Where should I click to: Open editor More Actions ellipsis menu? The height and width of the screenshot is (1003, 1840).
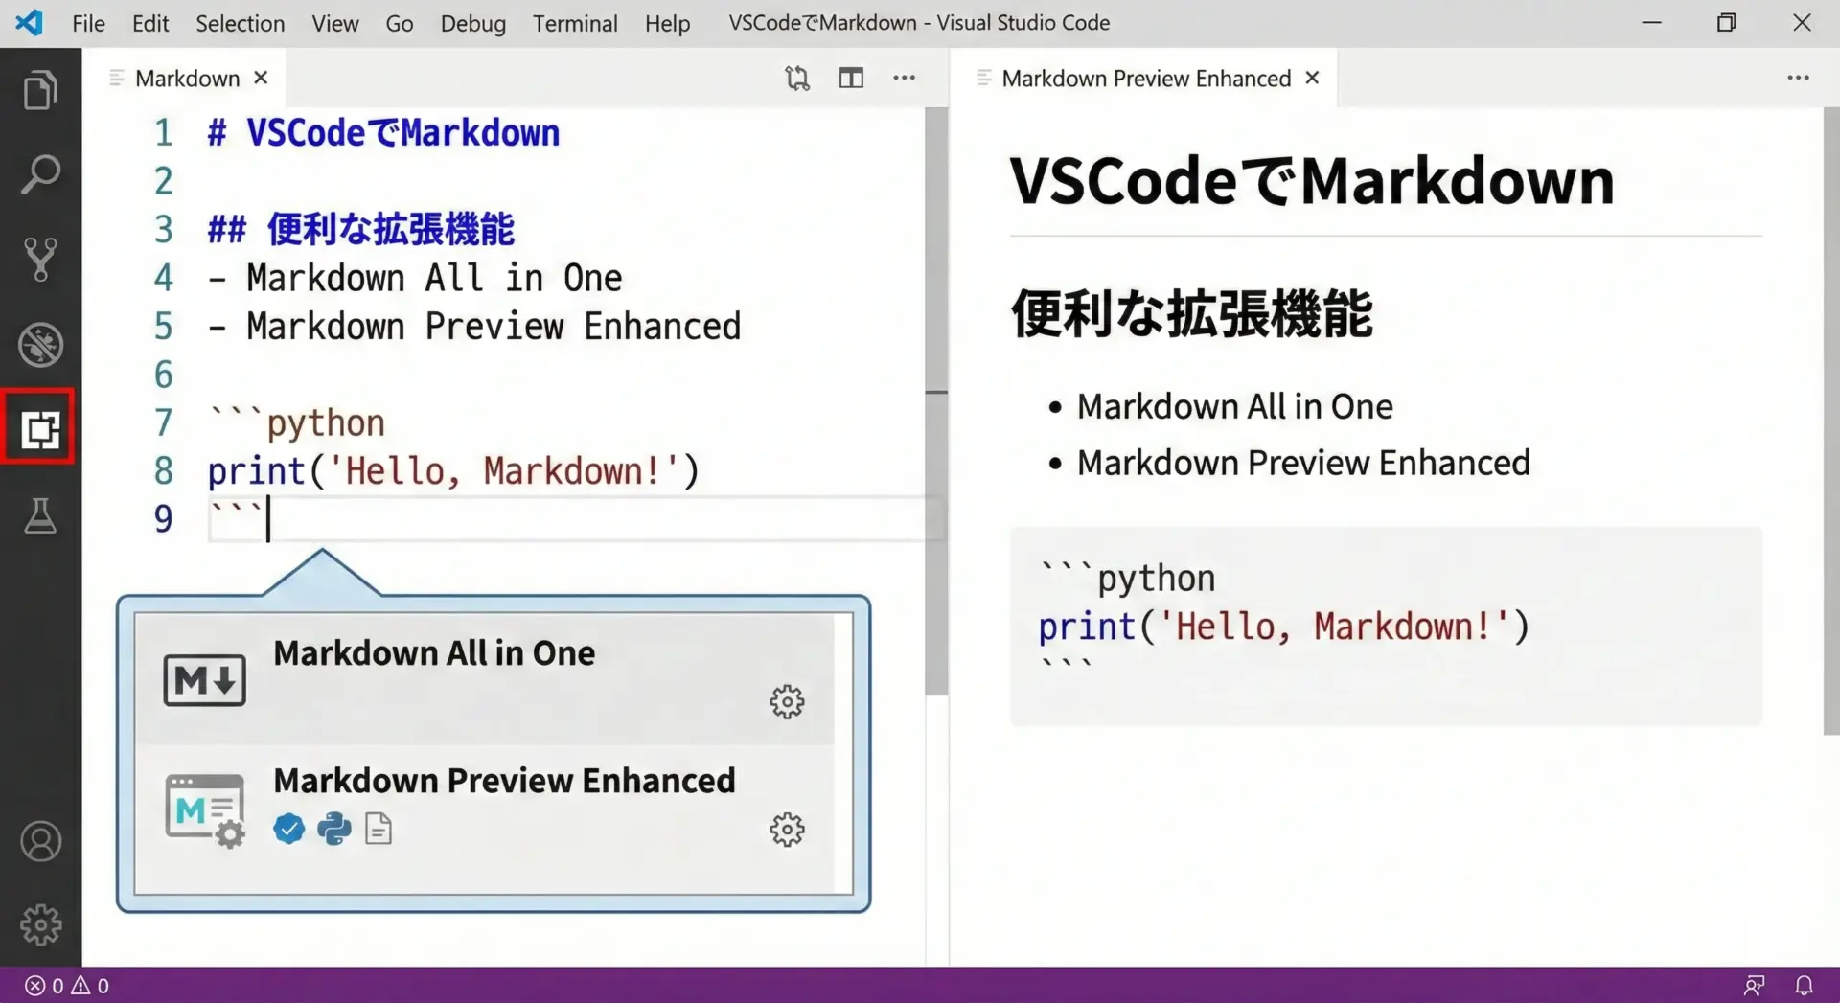(x=904, y=79)
